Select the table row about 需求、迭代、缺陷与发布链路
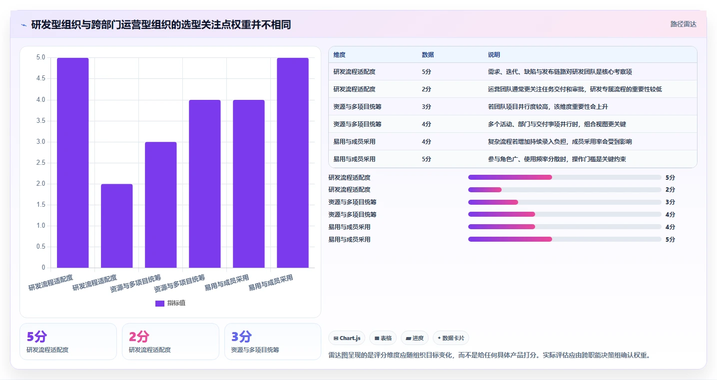Screen dimensions: 717x380 coord(513,72)
